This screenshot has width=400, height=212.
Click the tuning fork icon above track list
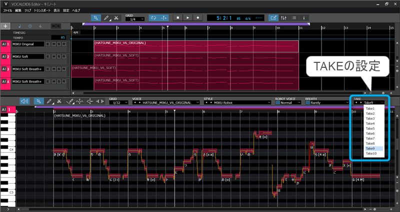[40, 26]
